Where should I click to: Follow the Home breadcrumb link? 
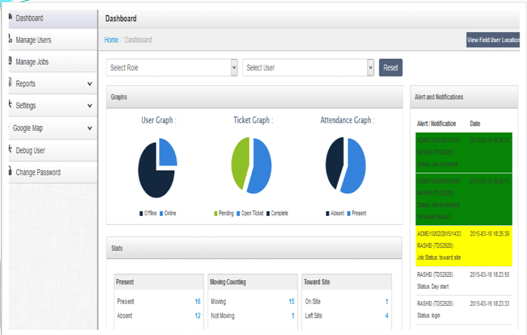(111, 40)
